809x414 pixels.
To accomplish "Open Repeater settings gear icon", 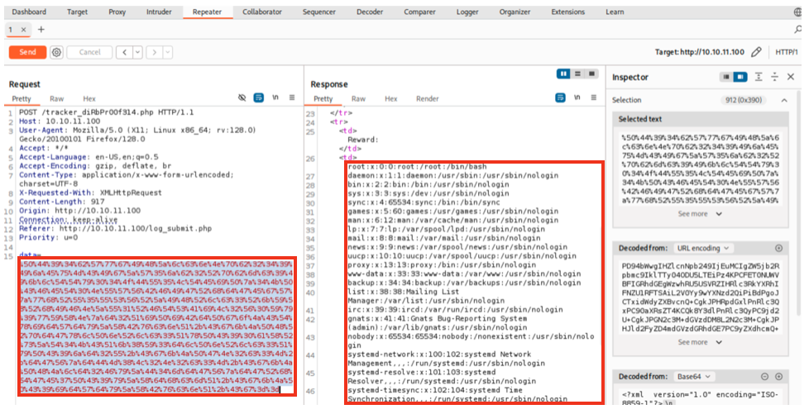I will pyautogui.click(x=57, y=52).
